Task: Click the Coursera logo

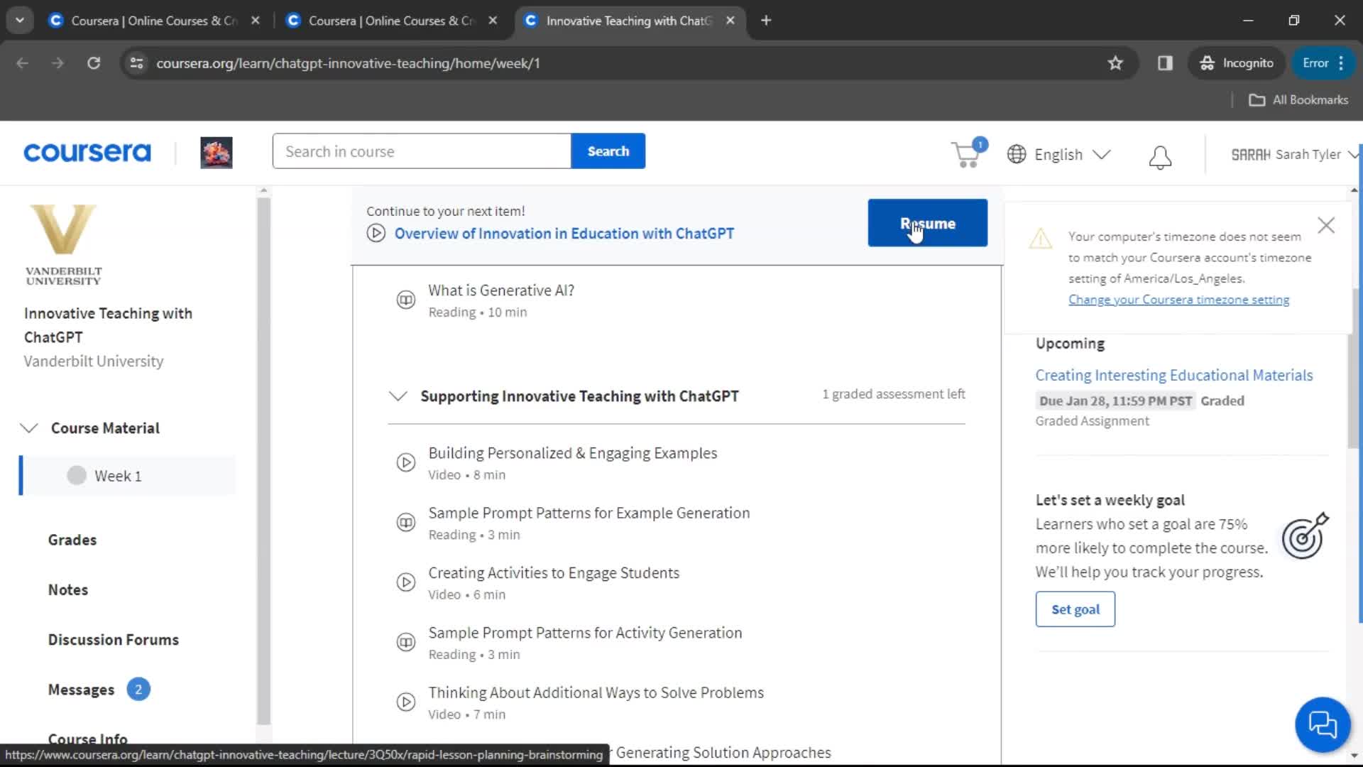Action: point(87,153)
